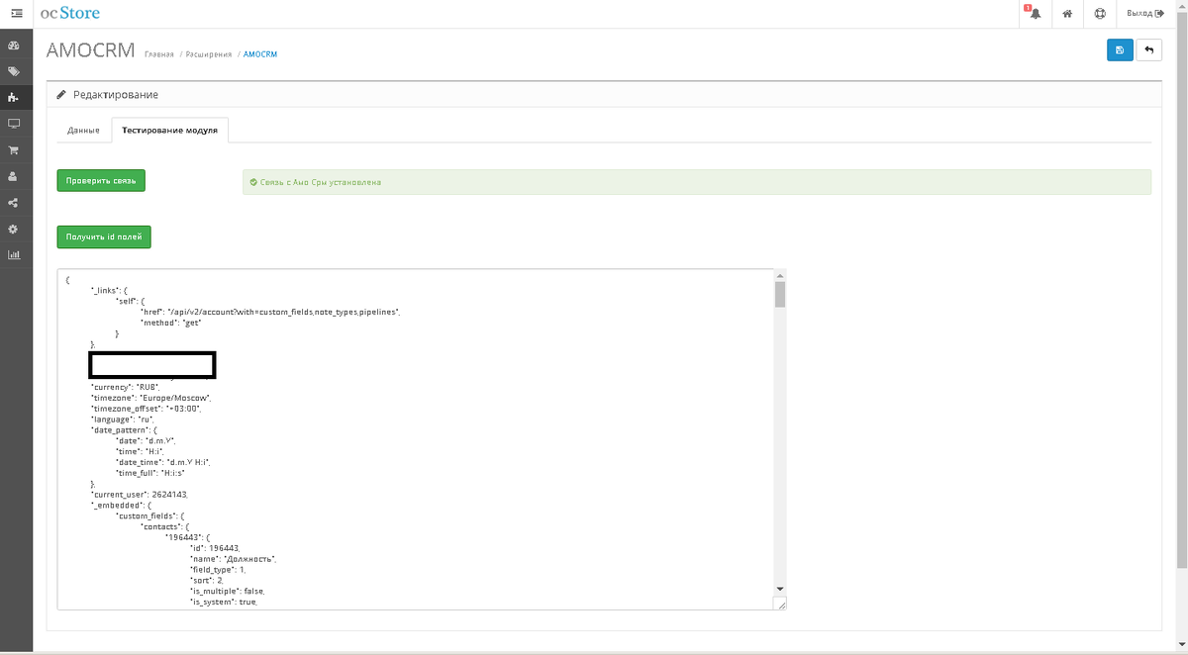Click the text area scrollbar thumb
Screen dimensions: 1188x655
[x=780, y=295]
